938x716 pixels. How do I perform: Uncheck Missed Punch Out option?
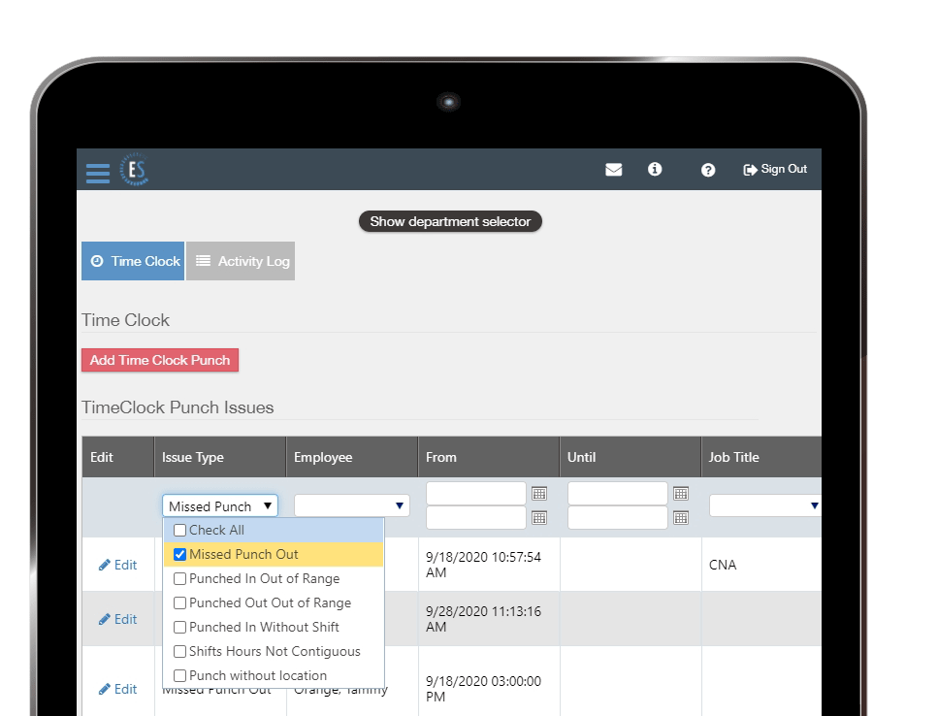(x=179, y=555)
